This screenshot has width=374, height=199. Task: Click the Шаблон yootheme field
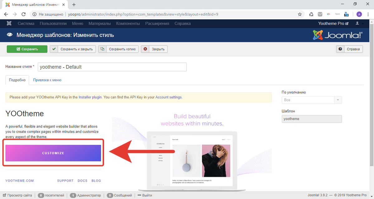[312, 119]
